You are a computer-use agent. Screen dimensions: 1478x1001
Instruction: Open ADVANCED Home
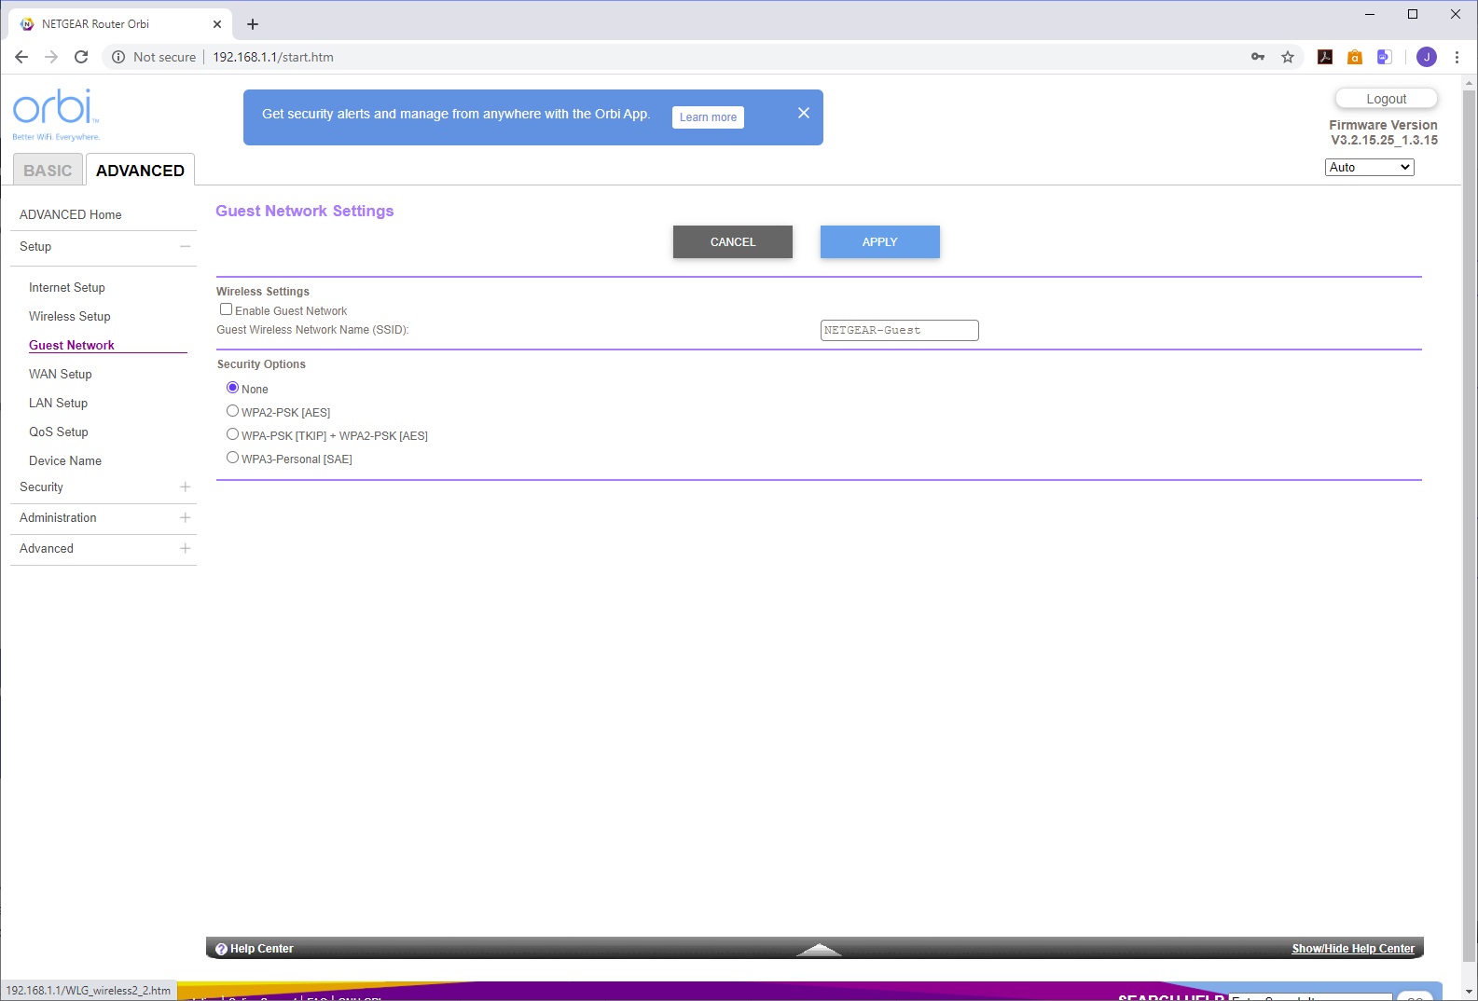[x=71, y=214]
